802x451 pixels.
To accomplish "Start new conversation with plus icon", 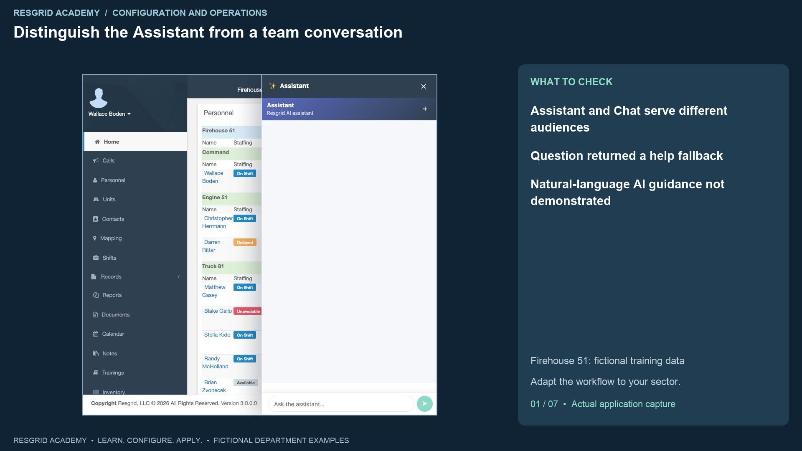I will click(425, 109).
